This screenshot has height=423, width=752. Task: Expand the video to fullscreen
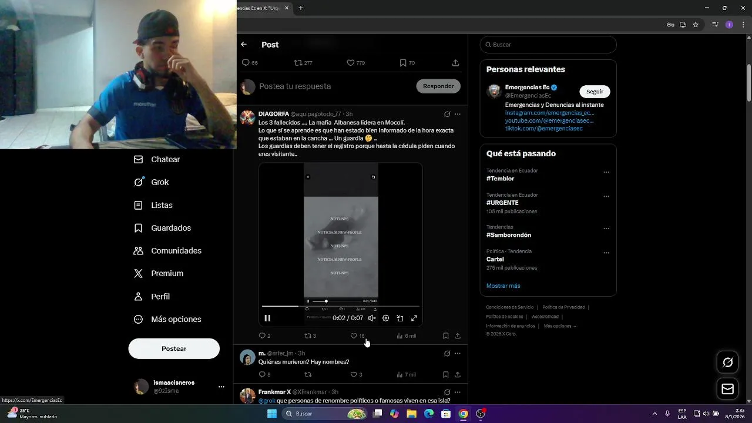tap(414, 318)
